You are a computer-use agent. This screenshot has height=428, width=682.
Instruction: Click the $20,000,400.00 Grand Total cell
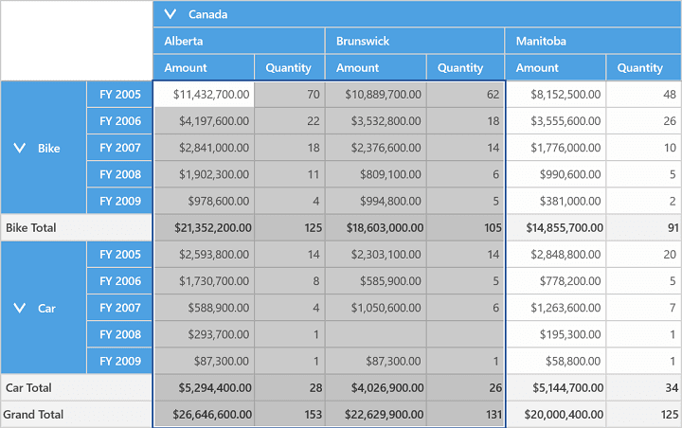[555, 415]
